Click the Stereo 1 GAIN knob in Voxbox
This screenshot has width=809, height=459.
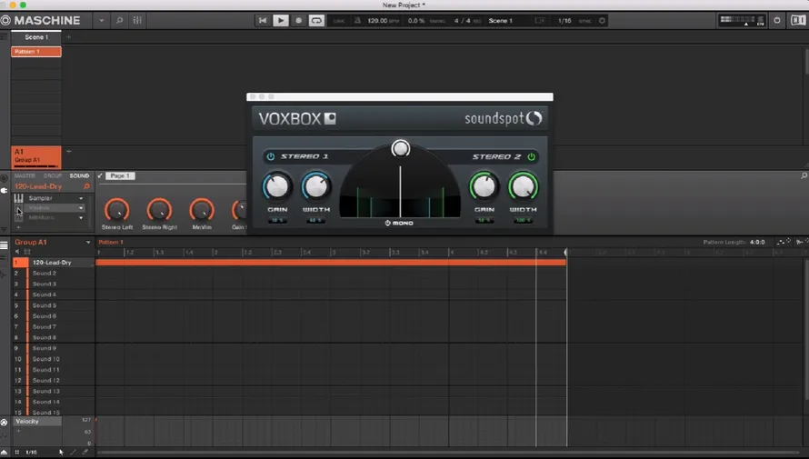point(277,186)
